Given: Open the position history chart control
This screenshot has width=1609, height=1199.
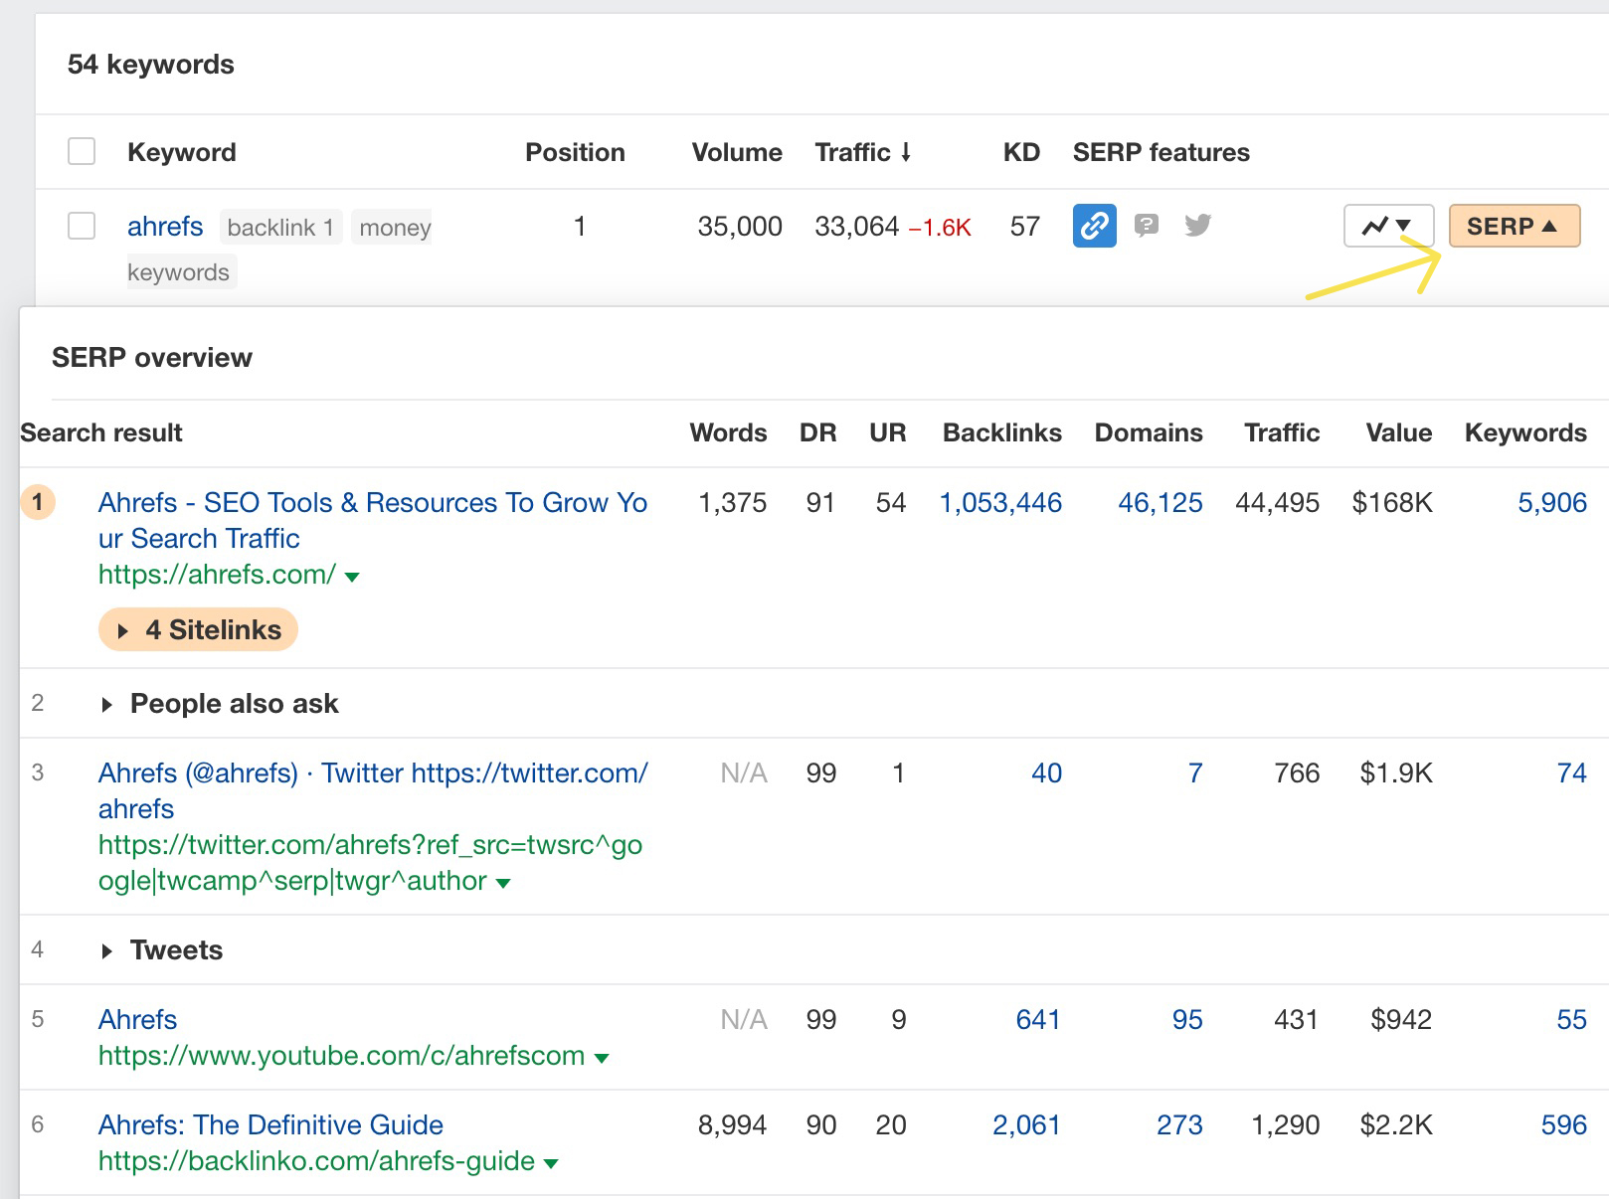Looking at the screenshot, I should pos(1387,226).
